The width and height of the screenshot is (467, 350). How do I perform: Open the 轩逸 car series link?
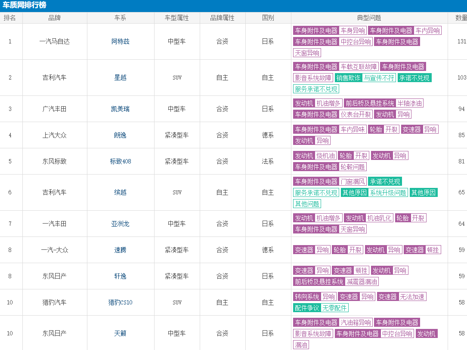[x=121, y=276]
